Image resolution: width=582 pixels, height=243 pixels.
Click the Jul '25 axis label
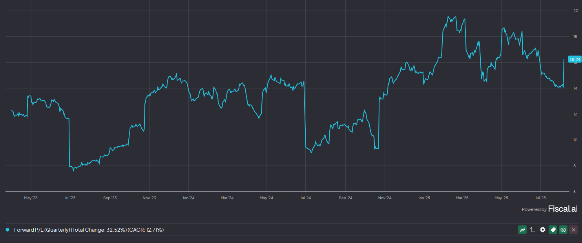[540, 198]
